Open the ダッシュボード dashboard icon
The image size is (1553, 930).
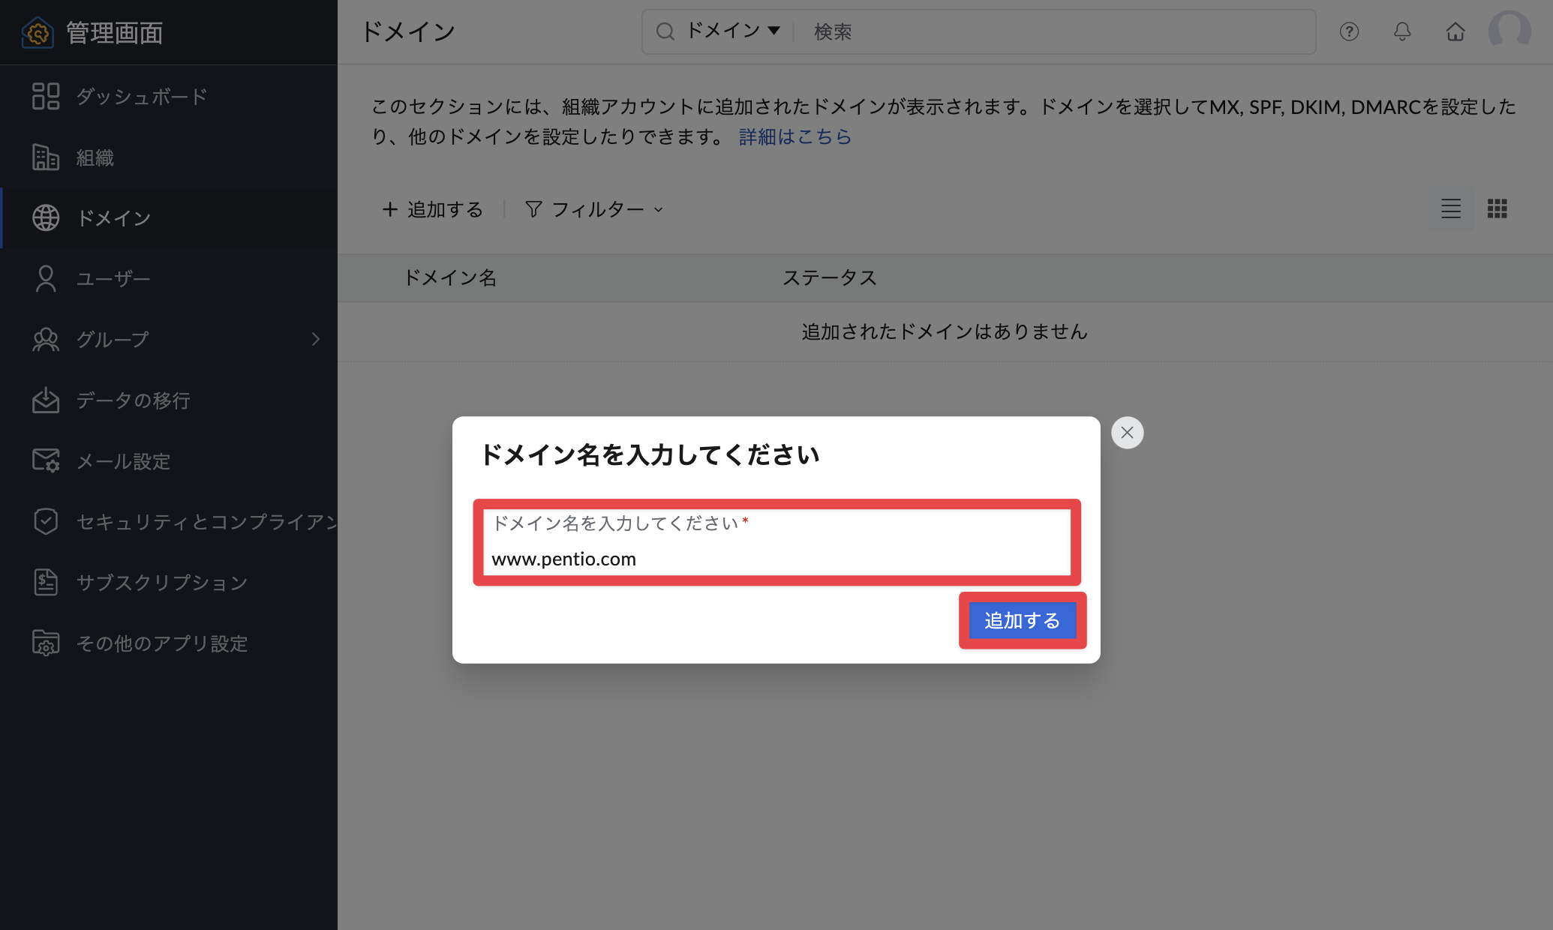pyautogui.click(x=46, y=97)
